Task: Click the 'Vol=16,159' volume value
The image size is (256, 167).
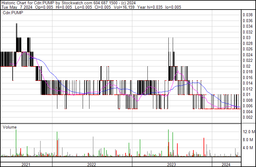Action: (x=124, y=7)
